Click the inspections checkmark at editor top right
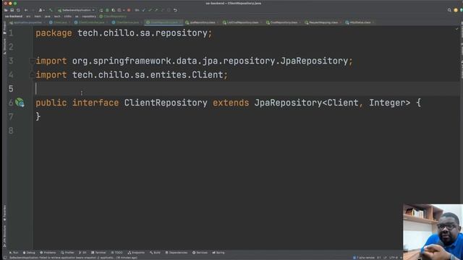This screenshot has height=260, width=463. click(456, 29)
